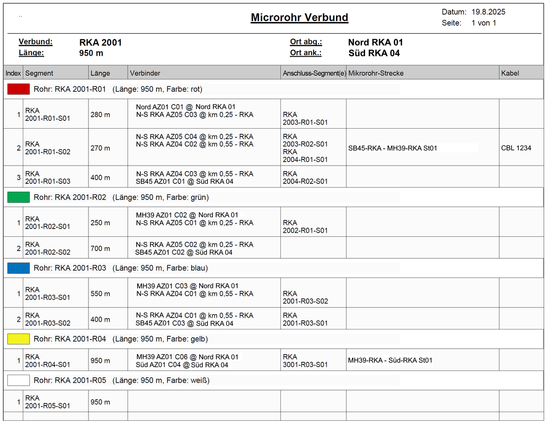Click the red swatch for Rohr RKA 2001-R01
Image resolution: width=547 pixels, height=423 pixels.
pos(18,89)
